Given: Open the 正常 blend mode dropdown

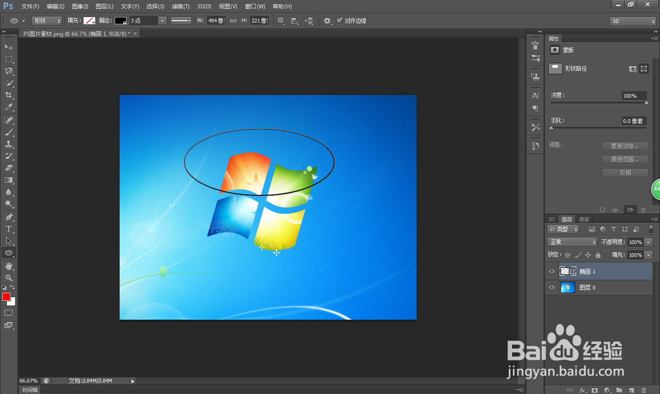Looking at the screenshot, I should [572, 242].
